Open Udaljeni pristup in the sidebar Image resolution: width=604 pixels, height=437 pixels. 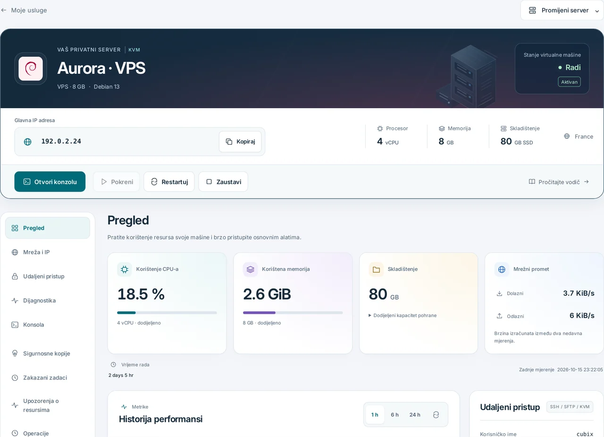48,277
